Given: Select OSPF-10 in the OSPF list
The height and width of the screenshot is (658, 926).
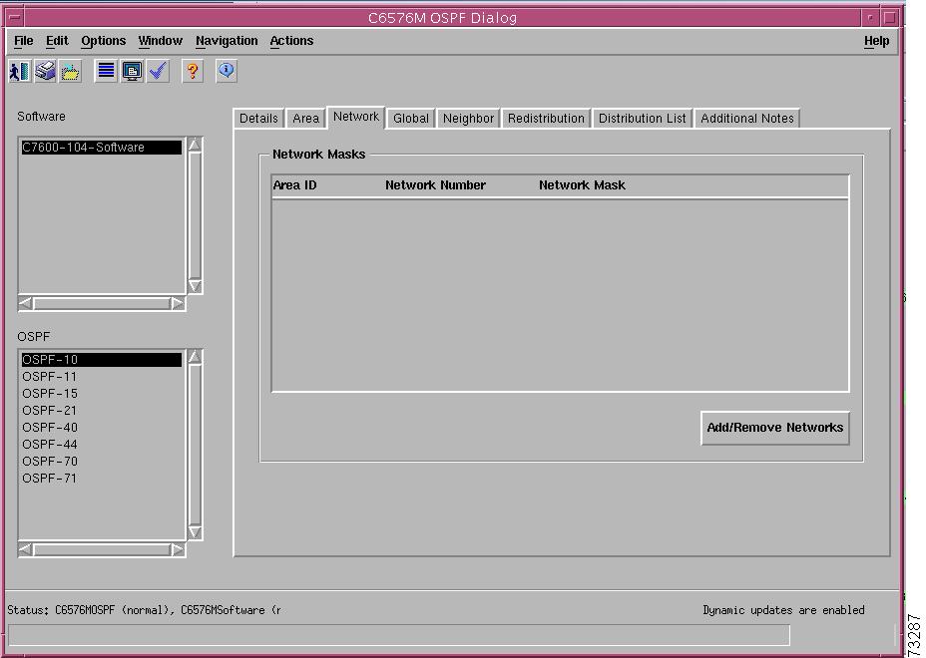Looking at the screenshot, I should pyautogui.click(x=102, y=359).
